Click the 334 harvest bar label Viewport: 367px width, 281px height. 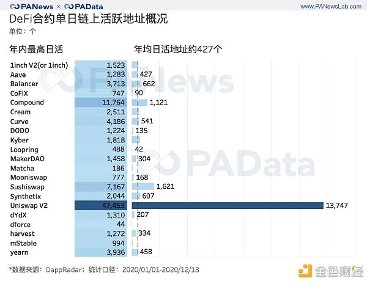coord(144,233)
